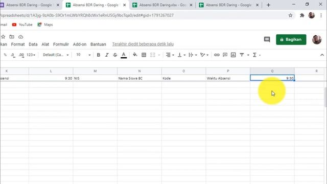Image resolution: width=327 pixels, height=184 pixels.
Task: Star the spreadsheet document
Action: pyautogui.click(x=3, y=37)
